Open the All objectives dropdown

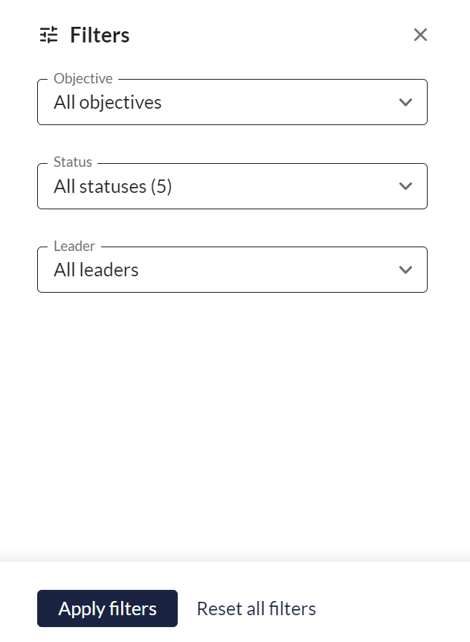pyautogui.click(x=232, y=102)
